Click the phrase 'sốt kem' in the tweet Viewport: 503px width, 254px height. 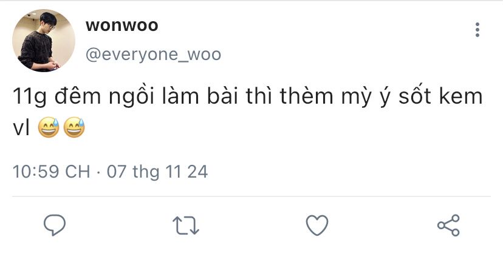440,96
